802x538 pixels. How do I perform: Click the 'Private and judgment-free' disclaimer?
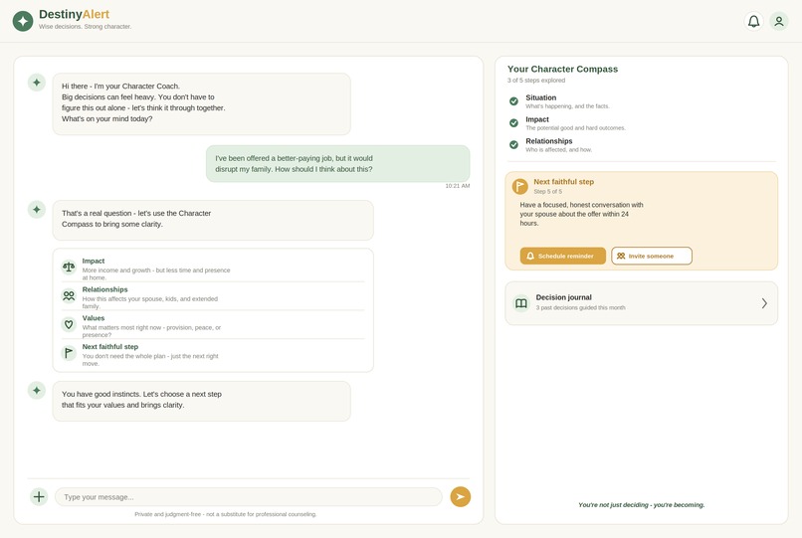coord(226,514)
